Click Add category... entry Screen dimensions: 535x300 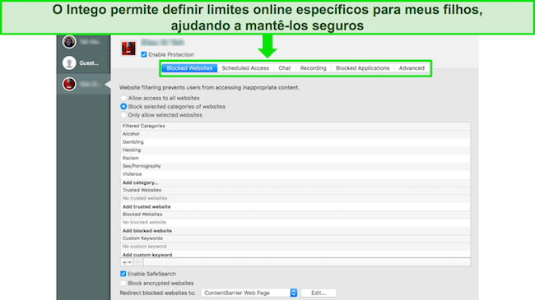click(x=140, y=182)
